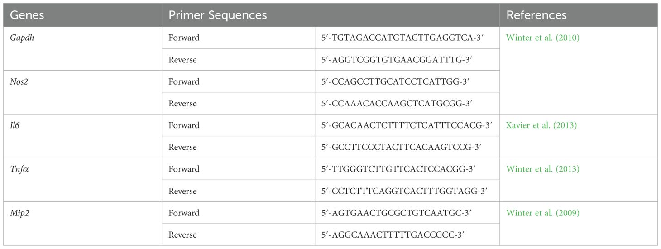The image size is (661, 249).
Task: Click the Forward label in Mip2 row
Action: coord(184,213)
